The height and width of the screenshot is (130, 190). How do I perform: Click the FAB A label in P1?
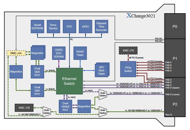click(x=168, y=62)
